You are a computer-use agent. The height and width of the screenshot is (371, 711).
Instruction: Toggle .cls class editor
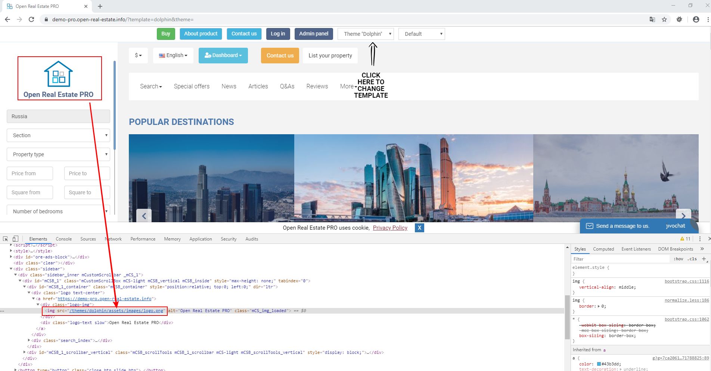[x=693, y=259]
